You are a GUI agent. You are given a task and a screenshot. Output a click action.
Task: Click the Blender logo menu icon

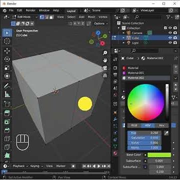click(x=4, y=10)
